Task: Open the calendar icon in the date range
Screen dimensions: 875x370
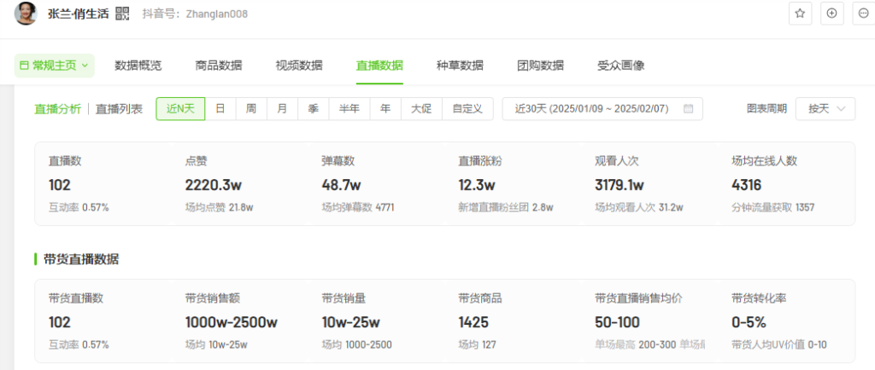Action: point(688,109)
